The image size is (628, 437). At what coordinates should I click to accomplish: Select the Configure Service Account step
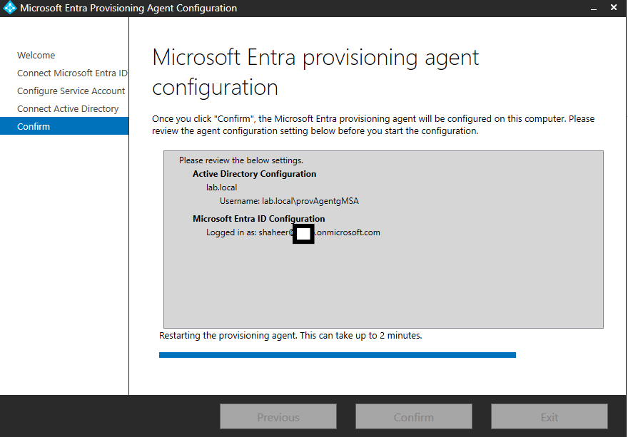[71, 91]
